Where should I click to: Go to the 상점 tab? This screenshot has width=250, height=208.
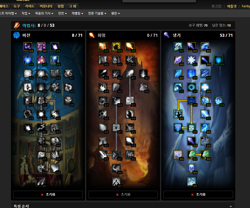point(60,6)
